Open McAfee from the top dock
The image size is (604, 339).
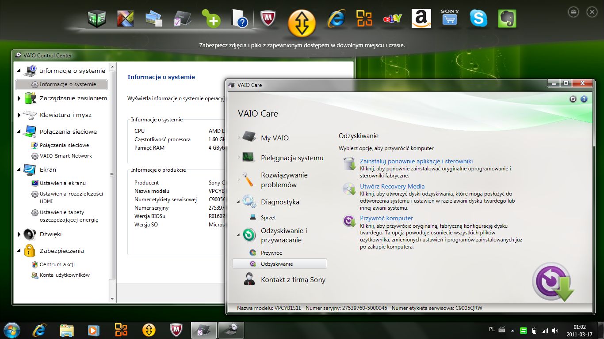click(x=268, y=19)
